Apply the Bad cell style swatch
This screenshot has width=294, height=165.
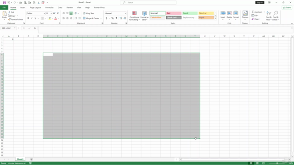174,13
